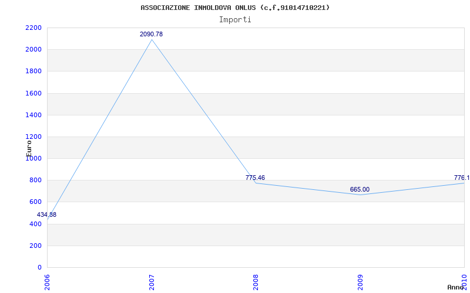Select the 434.88 data label
Viewport: 470px width, 293px height.
click(x=46, y=214)
